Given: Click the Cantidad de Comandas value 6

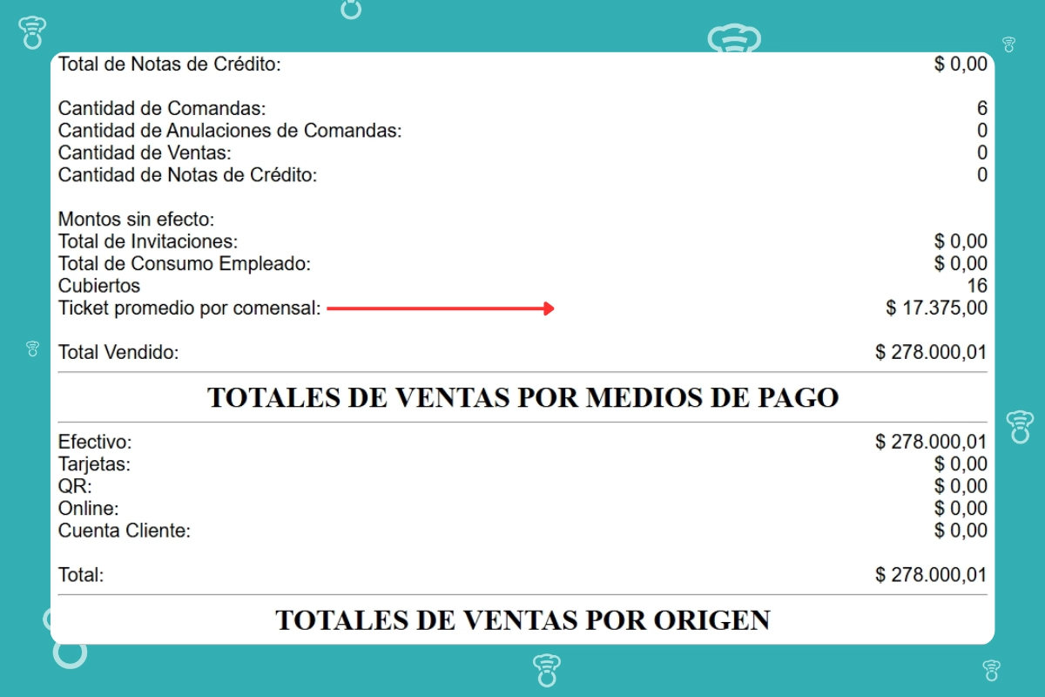Looking at the screenshot, I should coord(982,109).
